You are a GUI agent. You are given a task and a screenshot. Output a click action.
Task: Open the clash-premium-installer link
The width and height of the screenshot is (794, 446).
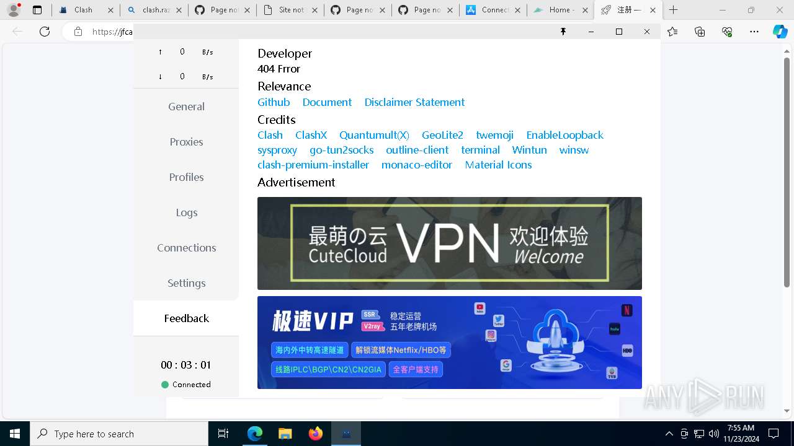click(313, 165)
